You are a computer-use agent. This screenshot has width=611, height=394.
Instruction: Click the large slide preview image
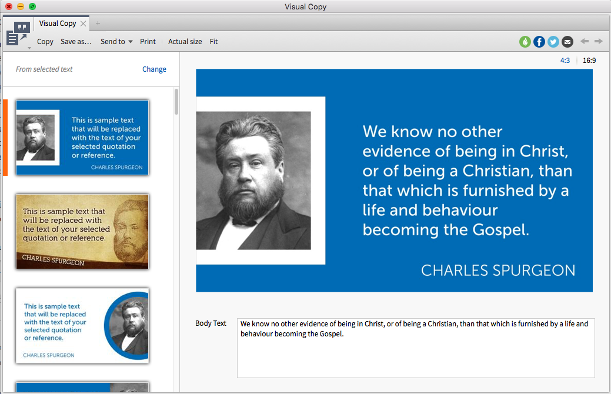(395, 181)
